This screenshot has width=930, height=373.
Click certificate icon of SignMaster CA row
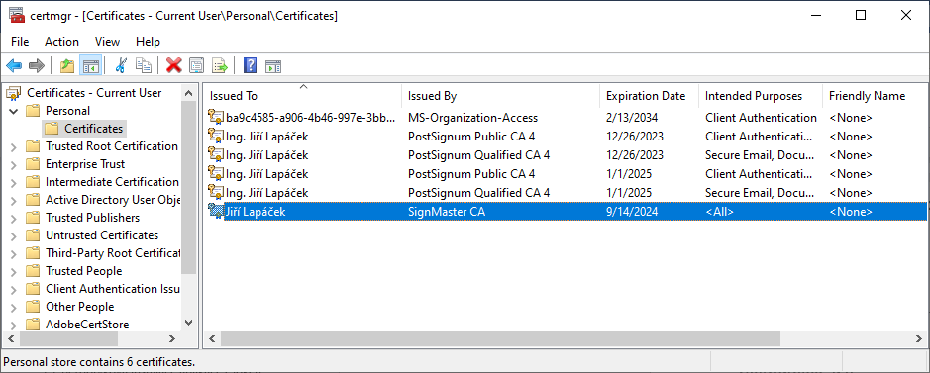pyautogui.click(x=215, y=211)
